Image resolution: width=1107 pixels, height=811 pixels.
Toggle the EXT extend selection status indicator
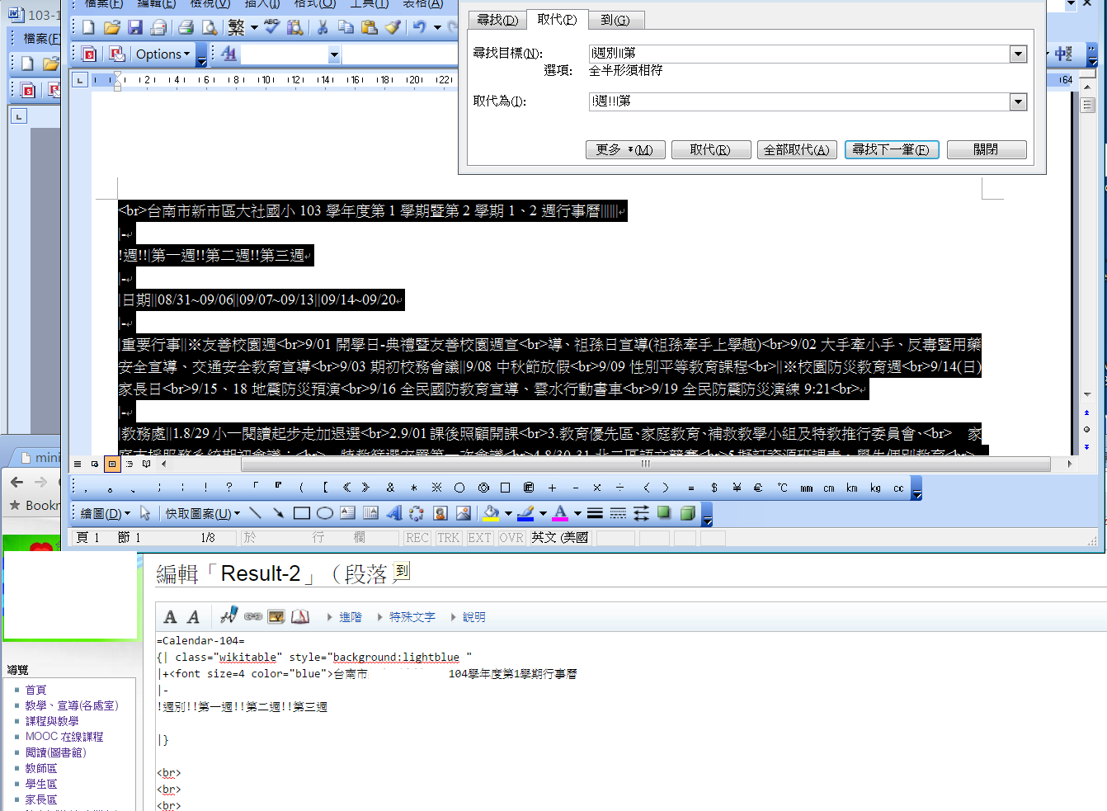479,538
